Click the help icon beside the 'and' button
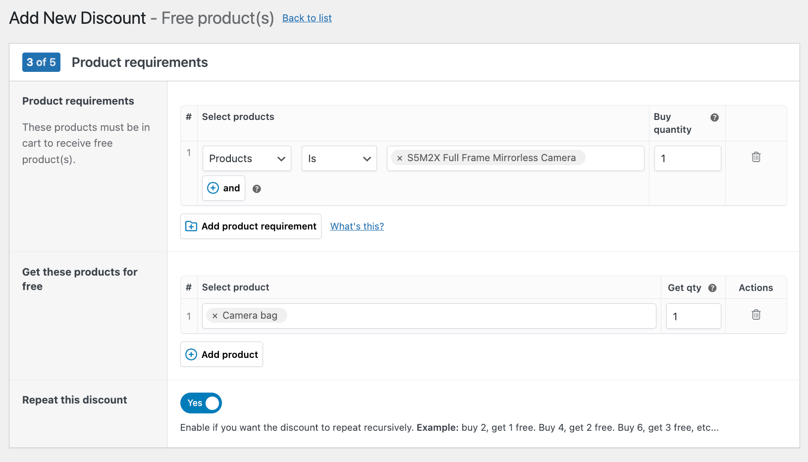This screenshot has width=808, height=462. point(257,188)
